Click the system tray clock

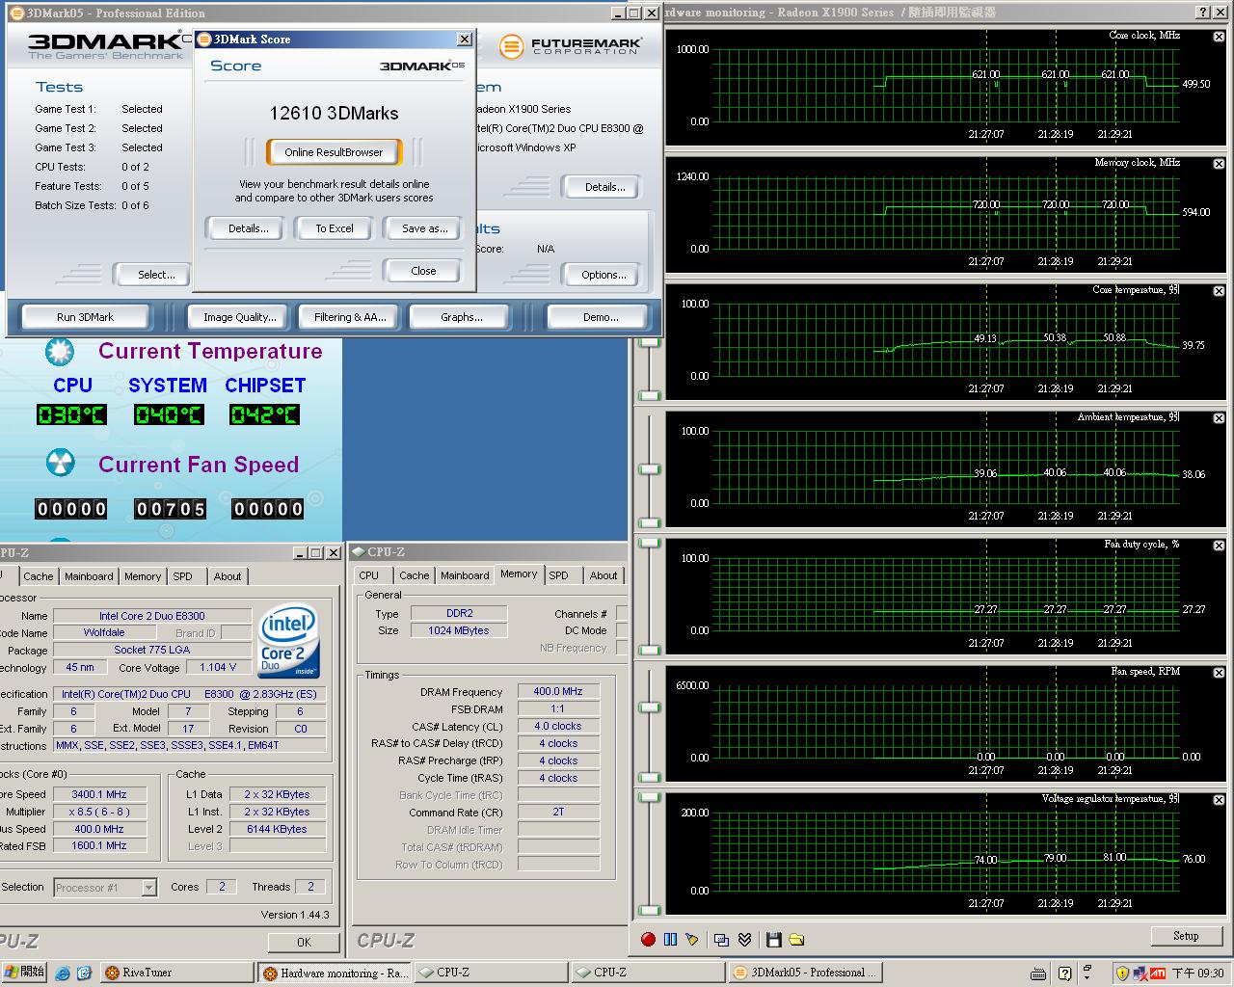[x=1198, y=974]
